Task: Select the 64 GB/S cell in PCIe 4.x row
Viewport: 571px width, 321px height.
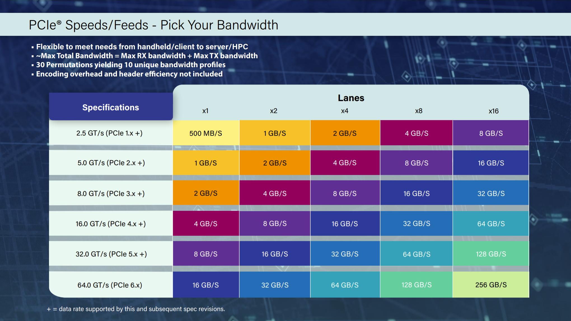Action: click(491, 224)
